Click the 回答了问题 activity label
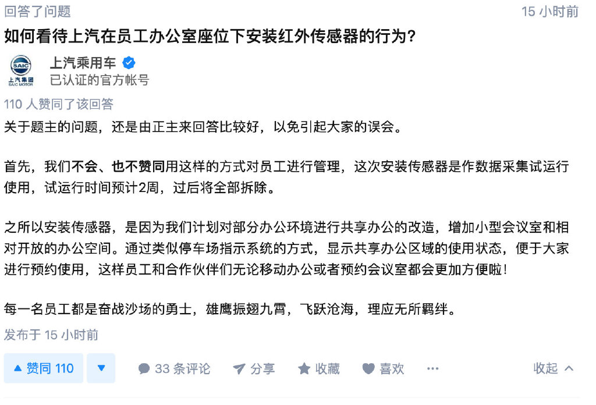The width and height of the screenshot is (596, 405). click(37, 11)
